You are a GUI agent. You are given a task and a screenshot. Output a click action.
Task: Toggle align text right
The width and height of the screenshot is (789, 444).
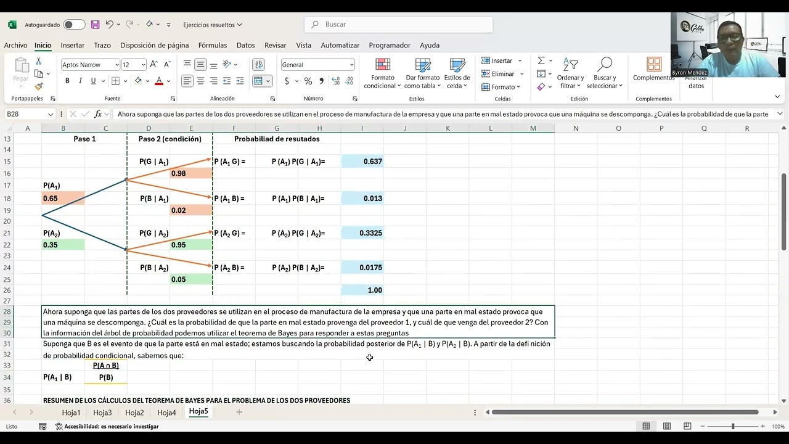pyautogui.click(x=213, y=81)
